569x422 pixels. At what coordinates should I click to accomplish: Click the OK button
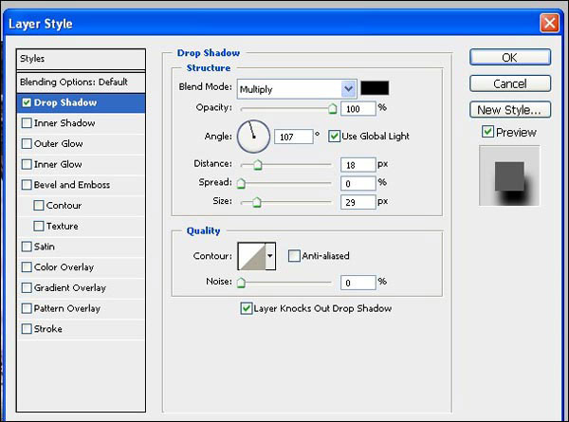(510, 57)
